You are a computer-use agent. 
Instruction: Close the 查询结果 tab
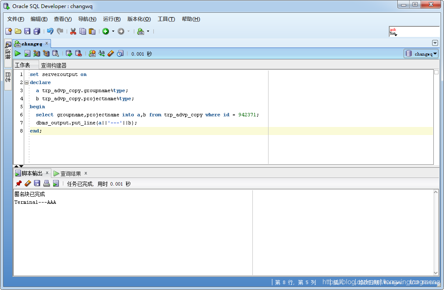point(86,173)
